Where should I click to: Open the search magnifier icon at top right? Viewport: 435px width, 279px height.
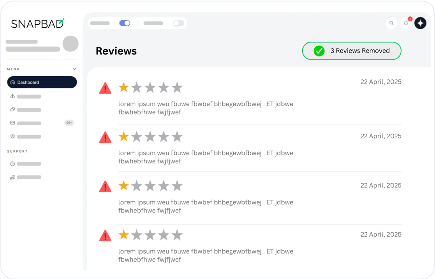[x=391, y=23]
